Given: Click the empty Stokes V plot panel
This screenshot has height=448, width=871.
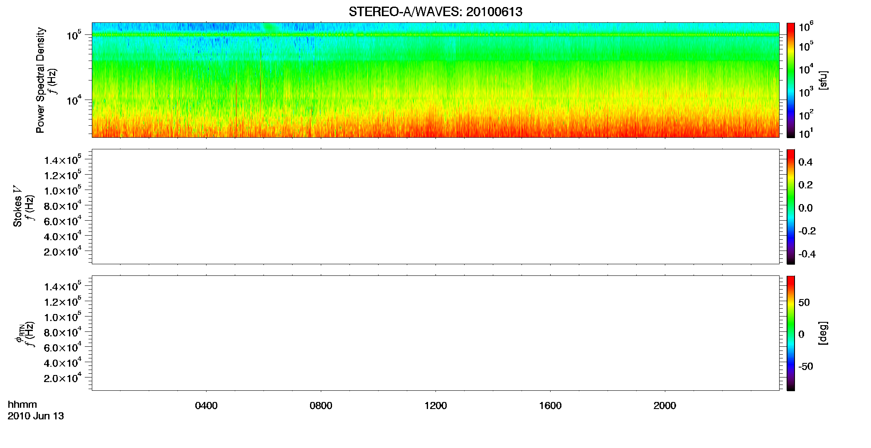Looking at the screenshot, I should coord(435,207).
